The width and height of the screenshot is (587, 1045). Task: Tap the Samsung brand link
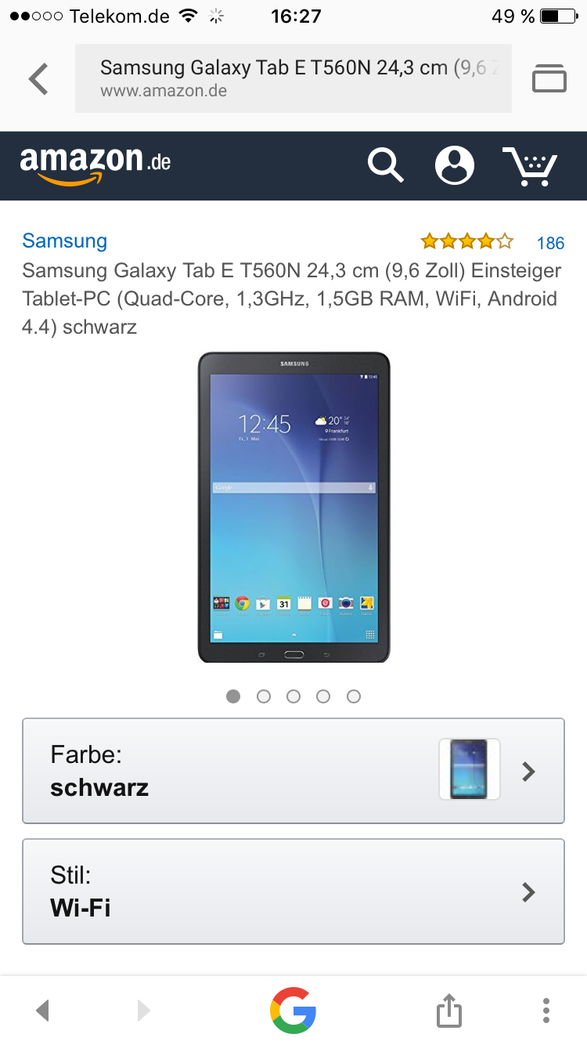pyautogui.click(x=65, y=241)
